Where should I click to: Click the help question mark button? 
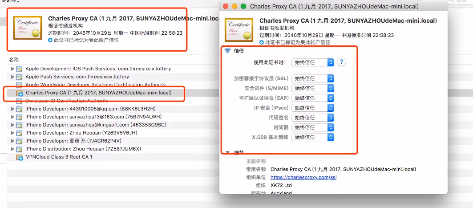[x=341, y=62]
